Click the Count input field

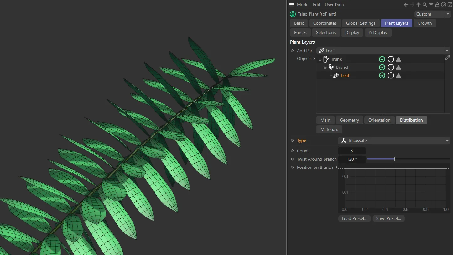coord(352,150)
